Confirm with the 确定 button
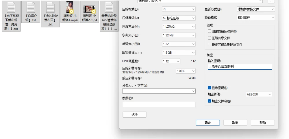Image resolution: width=289 pixels, height=139 pixels. (208, 123)
